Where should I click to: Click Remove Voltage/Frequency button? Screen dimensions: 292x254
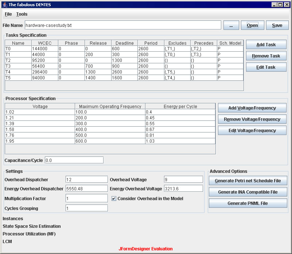point(252,119)
